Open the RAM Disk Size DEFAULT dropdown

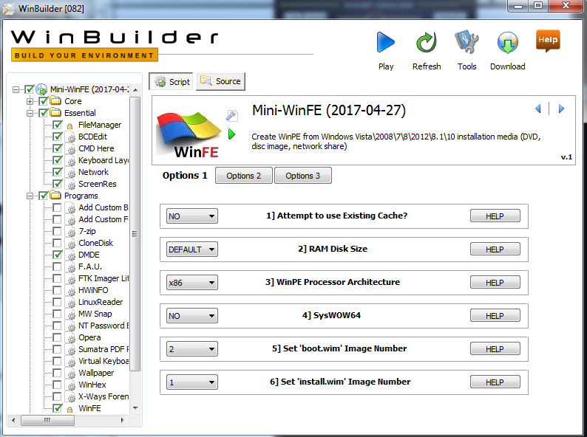[x=192, y=250]
